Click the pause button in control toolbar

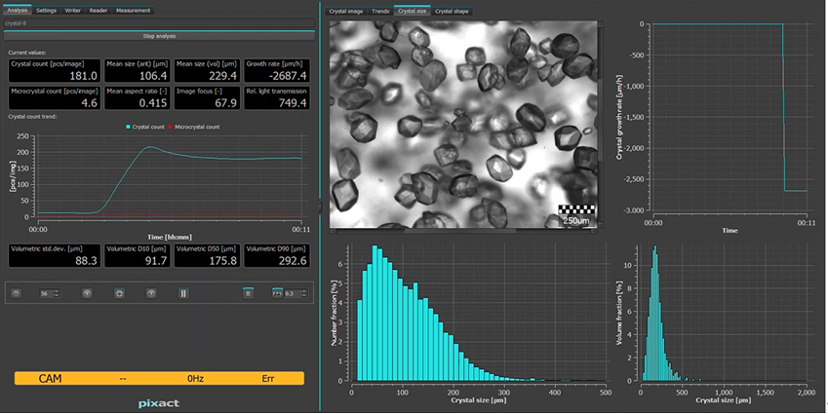click(182, 292)
